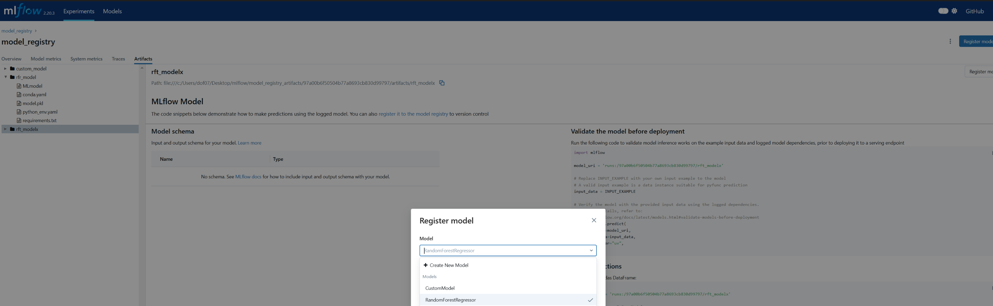Close the Register model dialog

pos(594,220)
